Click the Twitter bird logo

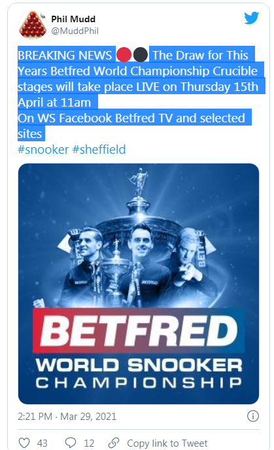pyautogui.click(x=251, y=18)
